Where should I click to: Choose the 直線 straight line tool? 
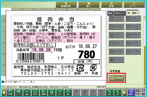pos(27,93)
